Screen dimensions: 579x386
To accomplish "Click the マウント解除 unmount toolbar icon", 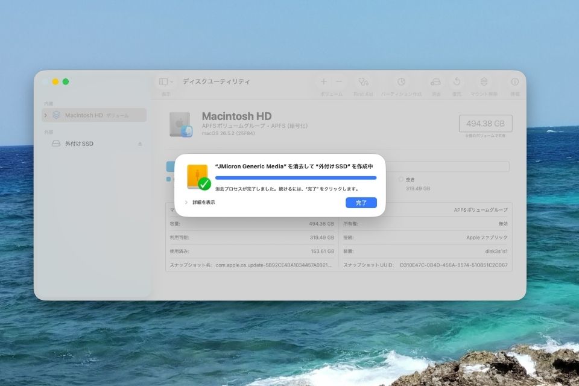I will tap(484, 81).
